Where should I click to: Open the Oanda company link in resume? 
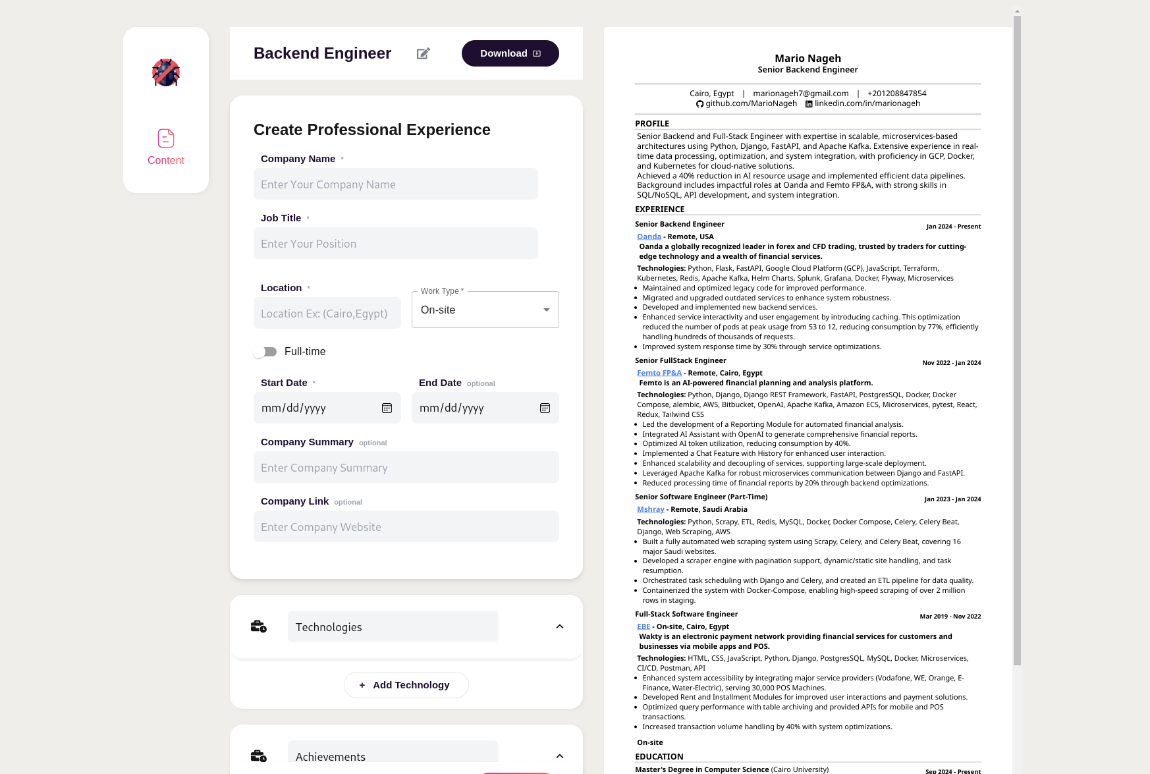tap(649, 236)
